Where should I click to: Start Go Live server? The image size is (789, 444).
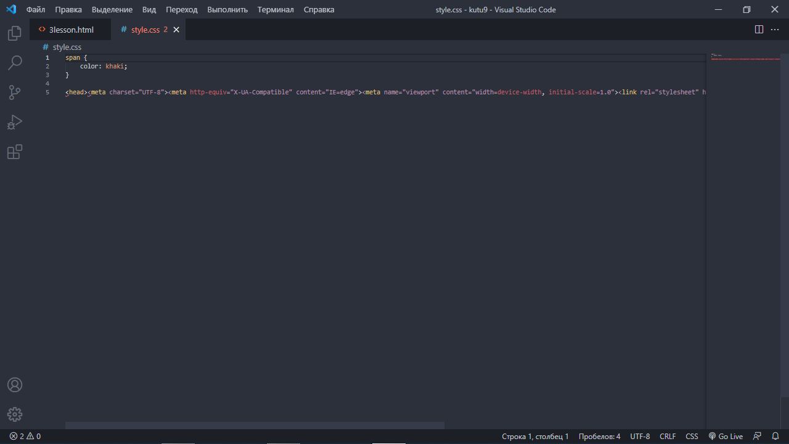pyautogui.click(x=726, y=436)
